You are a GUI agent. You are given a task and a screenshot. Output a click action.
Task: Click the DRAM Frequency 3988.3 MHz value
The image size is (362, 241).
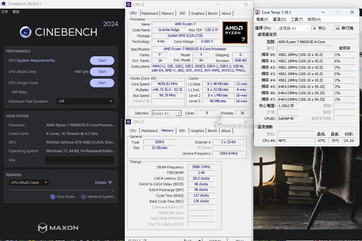(201, 167)
